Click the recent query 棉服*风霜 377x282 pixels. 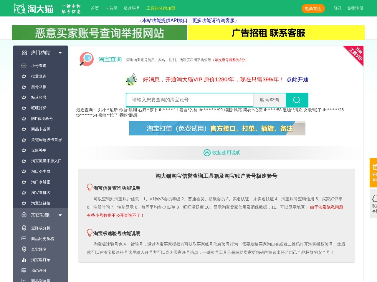(233, 110)
